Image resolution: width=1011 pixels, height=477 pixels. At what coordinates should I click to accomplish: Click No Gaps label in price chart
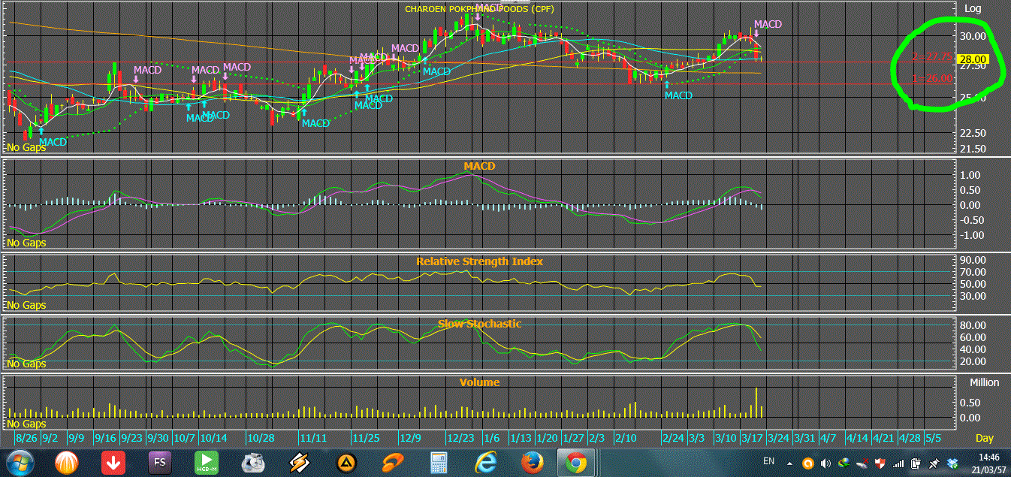coord(26,147)
